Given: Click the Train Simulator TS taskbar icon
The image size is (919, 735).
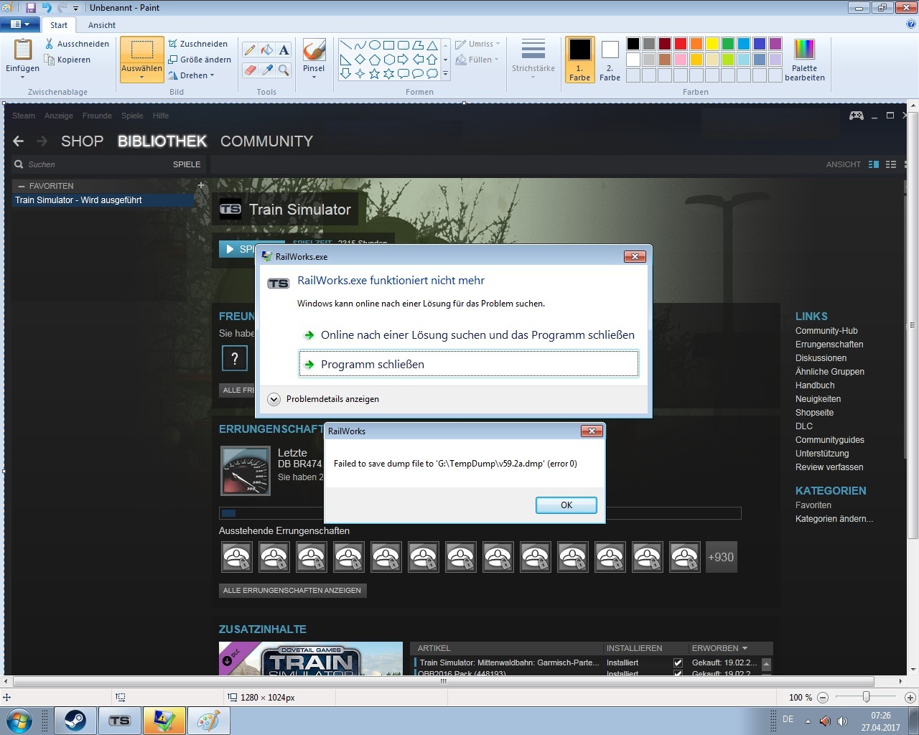Looking at the screenshot, I should (120, 720).
